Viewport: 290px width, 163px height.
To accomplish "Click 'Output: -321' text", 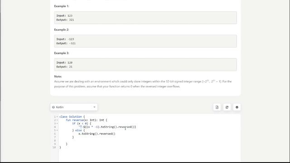I will pos(66,43).
